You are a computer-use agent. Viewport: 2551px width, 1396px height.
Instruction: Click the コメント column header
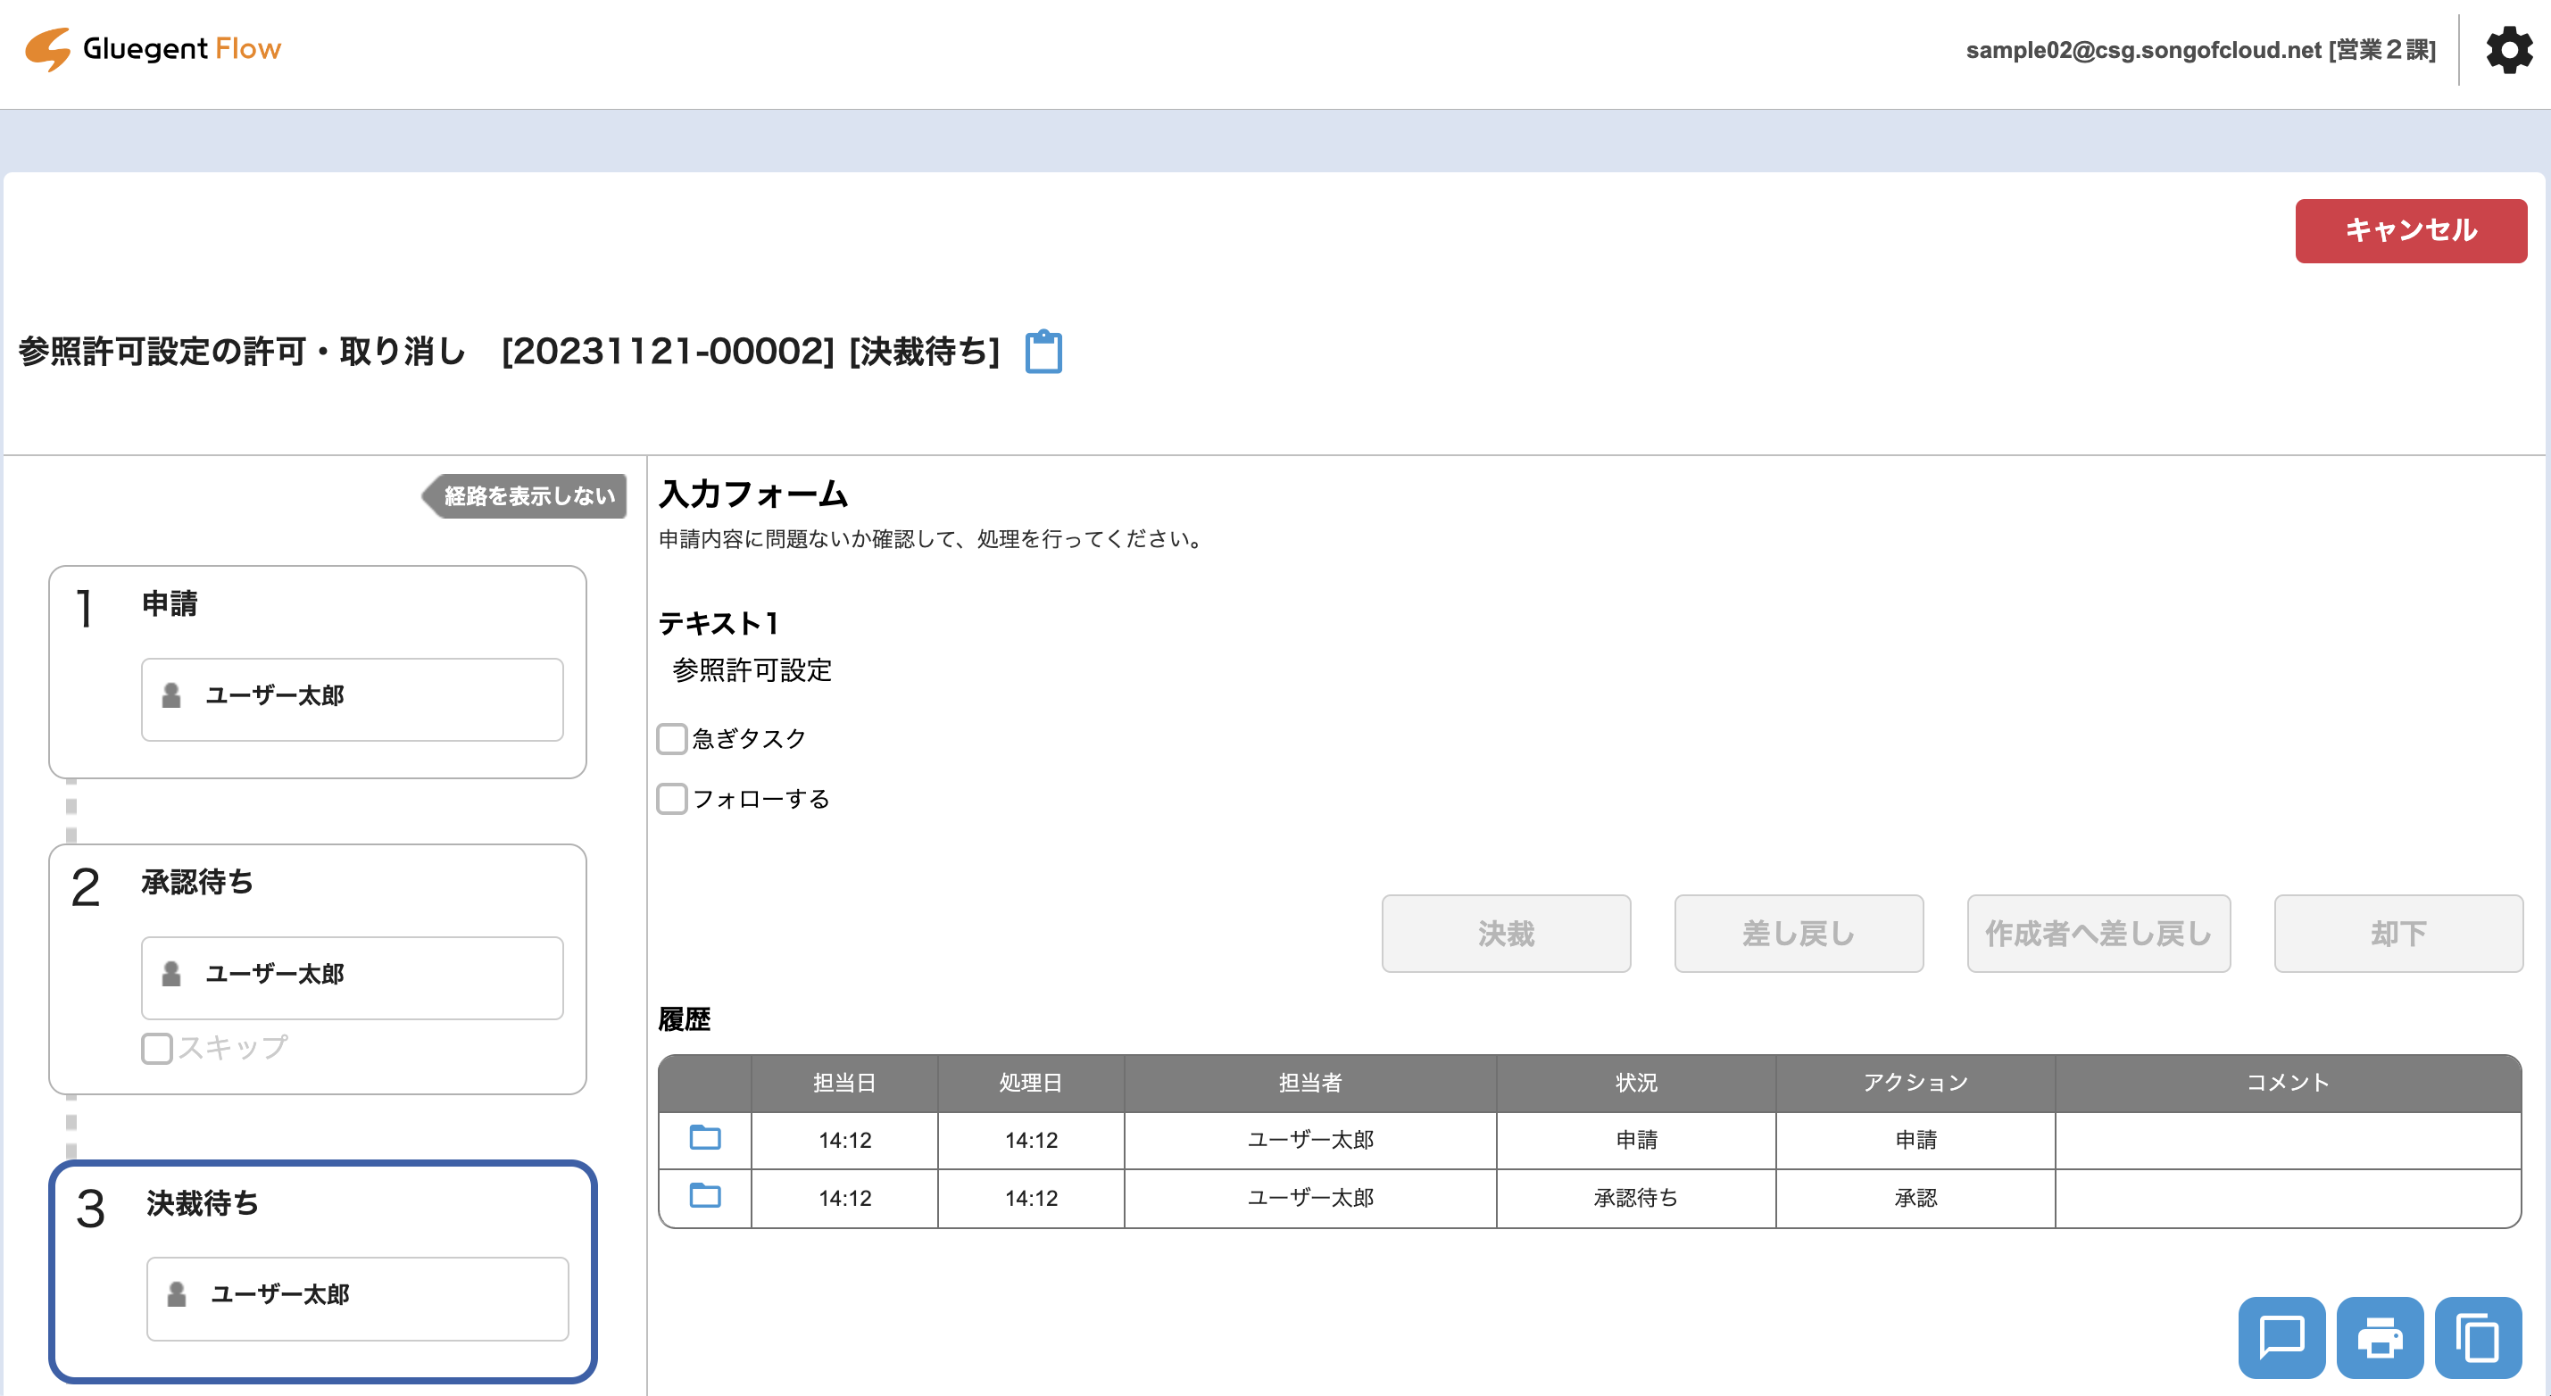tap(2288, 1082)
